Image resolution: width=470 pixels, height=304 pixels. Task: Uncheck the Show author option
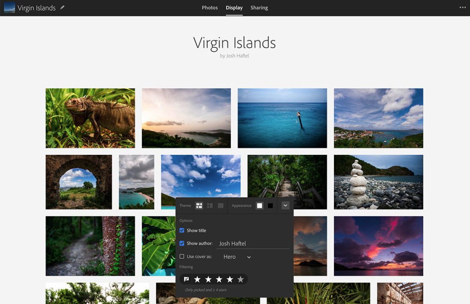(182, 243)
